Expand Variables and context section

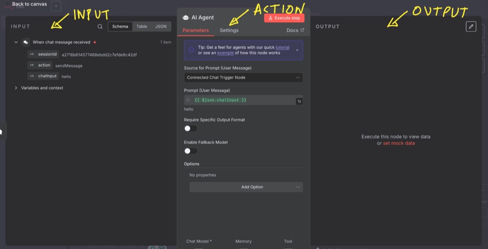click(16, 88)
